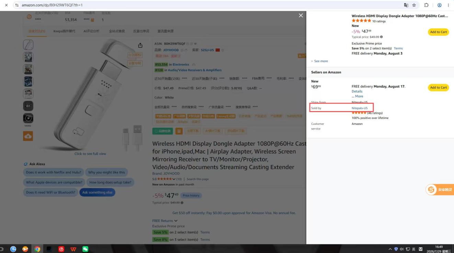Open the SZGJ-US seller link

(x=207, y=50)
